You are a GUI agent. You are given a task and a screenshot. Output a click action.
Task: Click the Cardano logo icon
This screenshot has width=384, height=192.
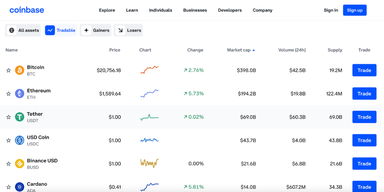20,187
